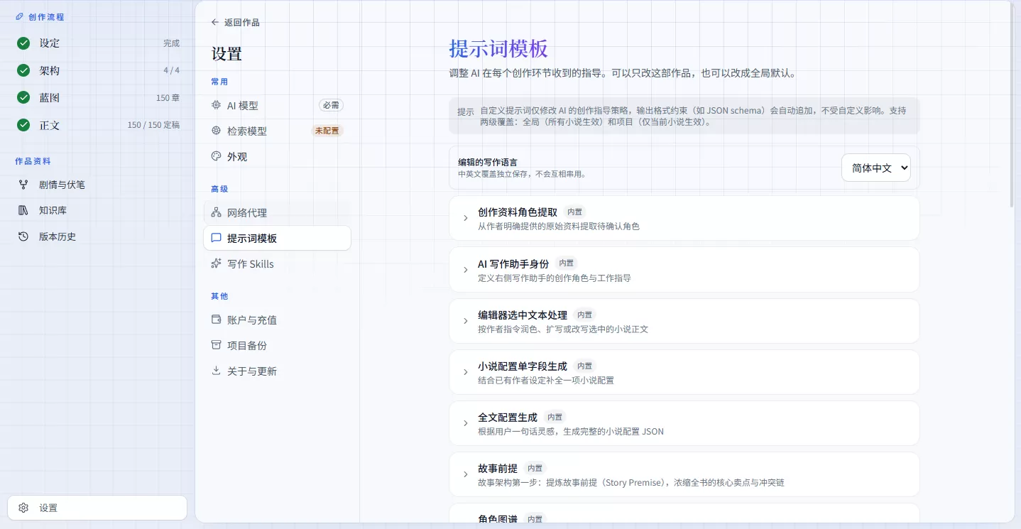
Task: Open the 剧情与伏笔 section
Action: pos(98,185)
